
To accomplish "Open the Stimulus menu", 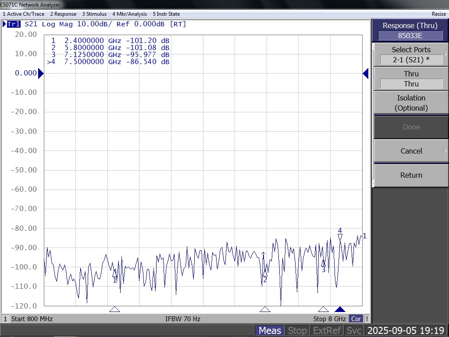I will coord(94,14).
